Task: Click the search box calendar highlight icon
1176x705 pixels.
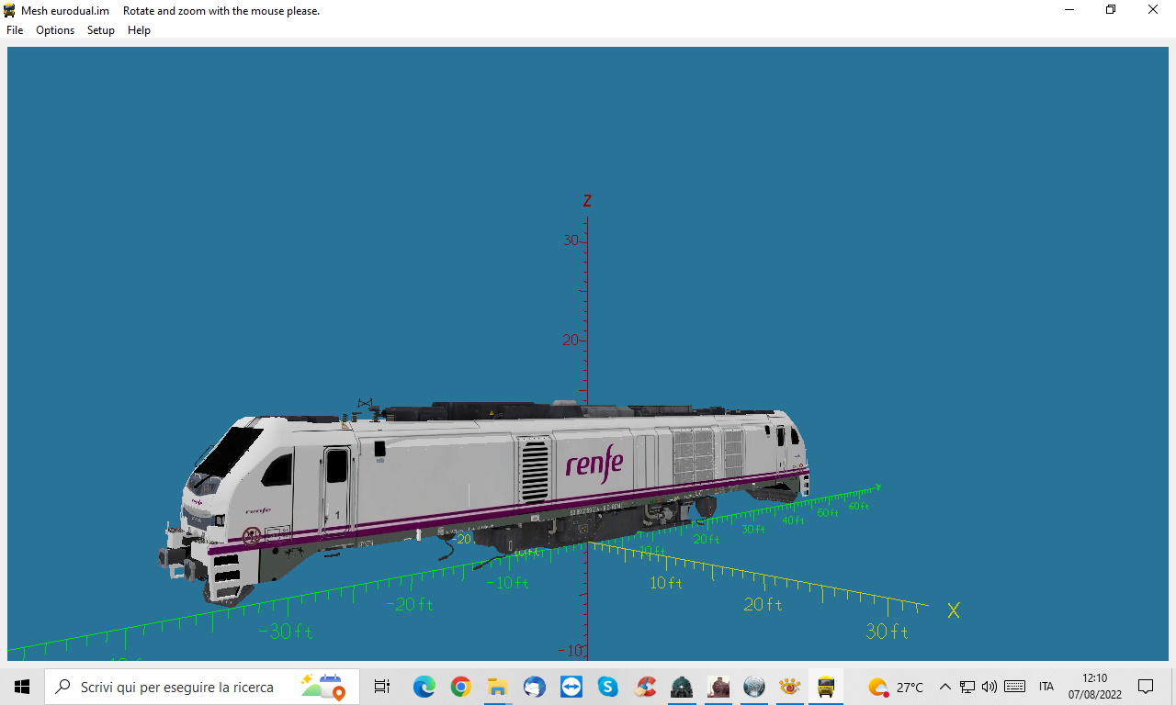Action: (x=322, y=687)
